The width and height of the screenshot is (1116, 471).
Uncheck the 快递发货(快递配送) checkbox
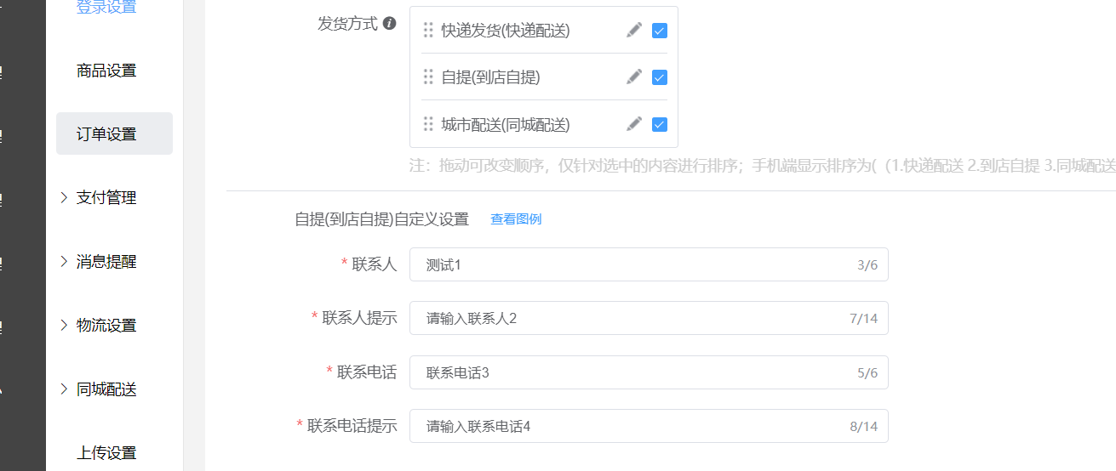(659, 31)
